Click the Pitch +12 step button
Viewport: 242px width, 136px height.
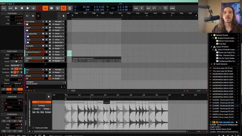coord(20,131)
